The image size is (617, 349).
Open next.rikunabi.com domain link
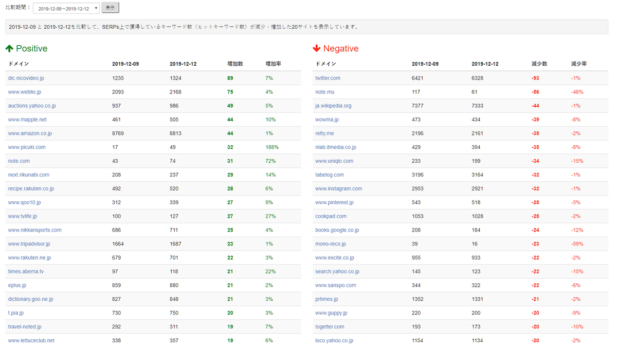pos(29,175)
